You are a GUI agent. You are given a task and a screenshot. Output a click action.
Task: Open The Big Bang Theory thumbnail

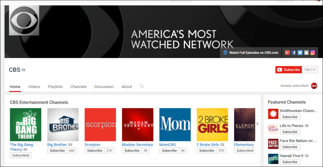point(26,125)
